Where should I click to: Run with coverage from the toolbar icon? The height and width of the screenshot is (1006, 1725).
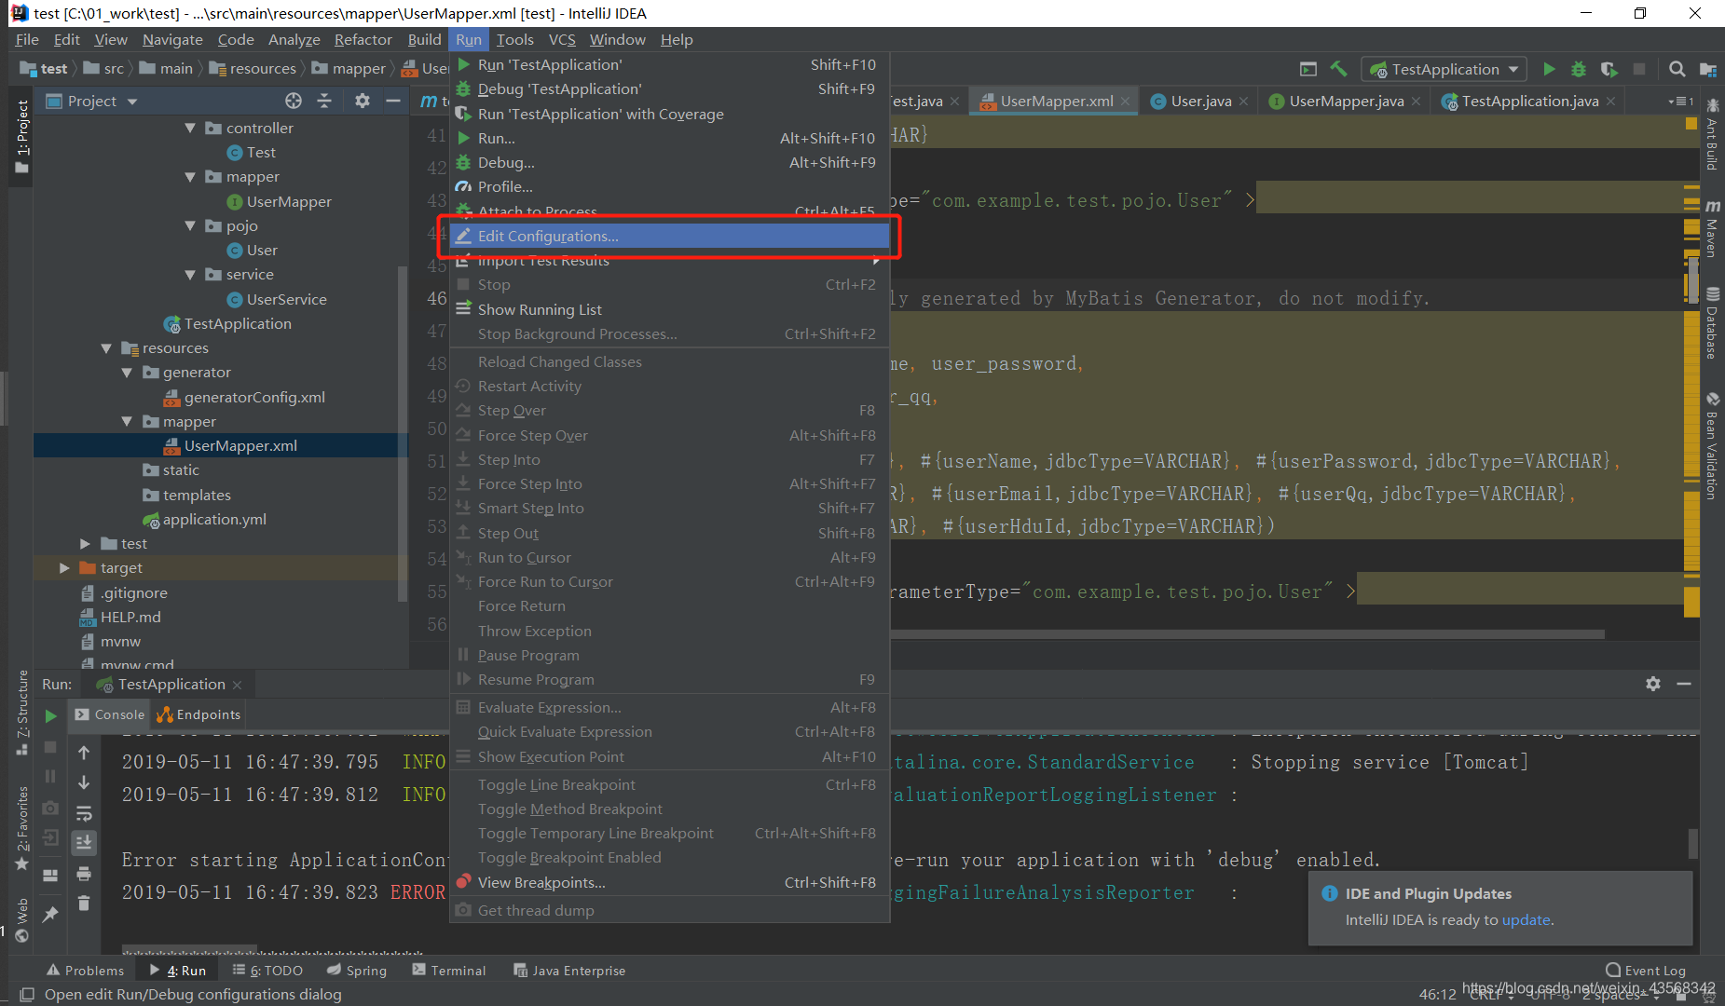pos(1609,69)
